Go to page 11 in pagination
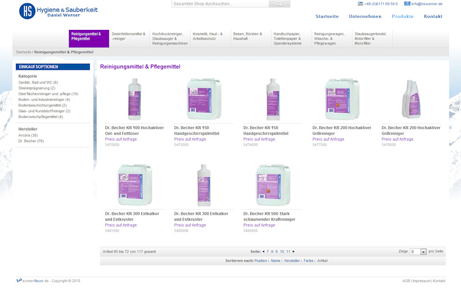Screen dimensions: 461x288 [x=289, y=252]
